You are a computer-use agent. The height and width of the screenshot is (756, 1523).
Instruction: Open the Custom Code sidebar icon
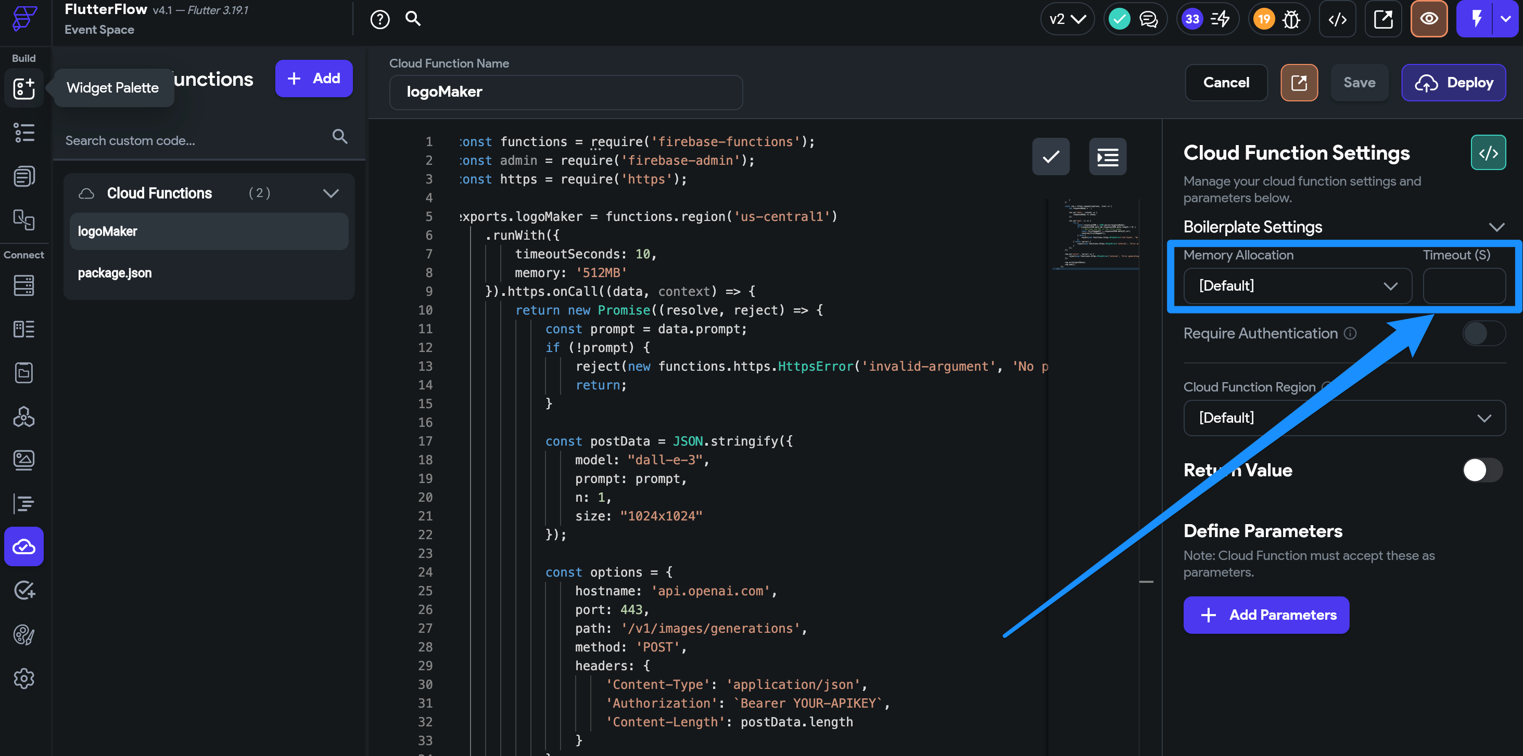(x=24, y=504)
